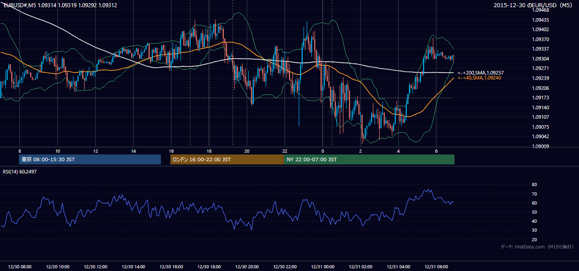
Task: Click the EURUSD#,M5 quote header text
Action: point(60,5)
